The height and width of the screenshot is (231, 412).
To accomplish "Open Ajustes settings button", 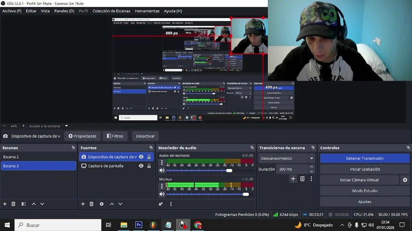I will point(365,202).
